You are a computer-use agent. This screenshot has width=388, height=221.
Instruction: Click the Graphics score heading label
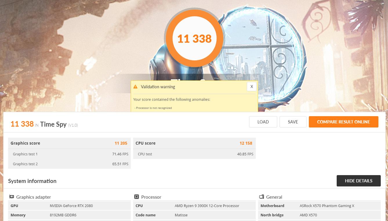point(26,143)
